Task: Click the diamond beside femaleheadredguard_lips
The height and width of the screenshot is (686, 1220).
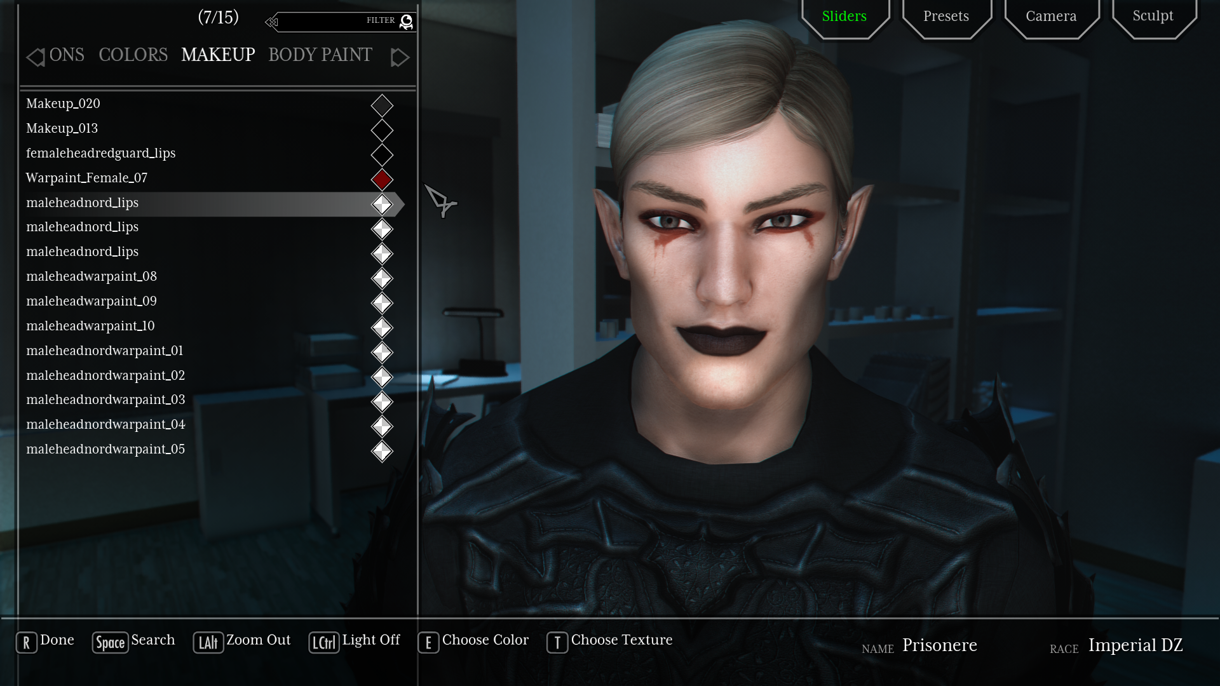Action: [x=382, y=155]
